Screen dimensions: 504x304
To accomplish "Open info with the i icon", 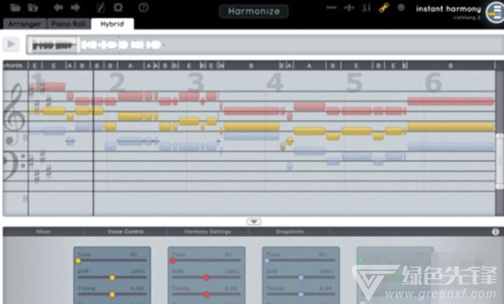I will (x=495, y=232).
